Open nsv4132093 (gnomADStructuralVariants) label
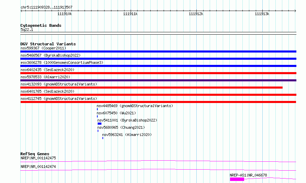Screen dimensions: 306x183 (59, 84)
